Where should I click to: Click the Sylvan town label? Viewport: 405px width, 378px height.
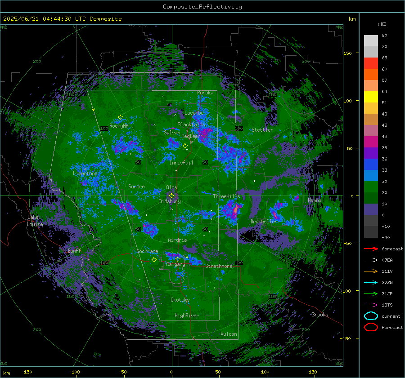tap(172, 133)
